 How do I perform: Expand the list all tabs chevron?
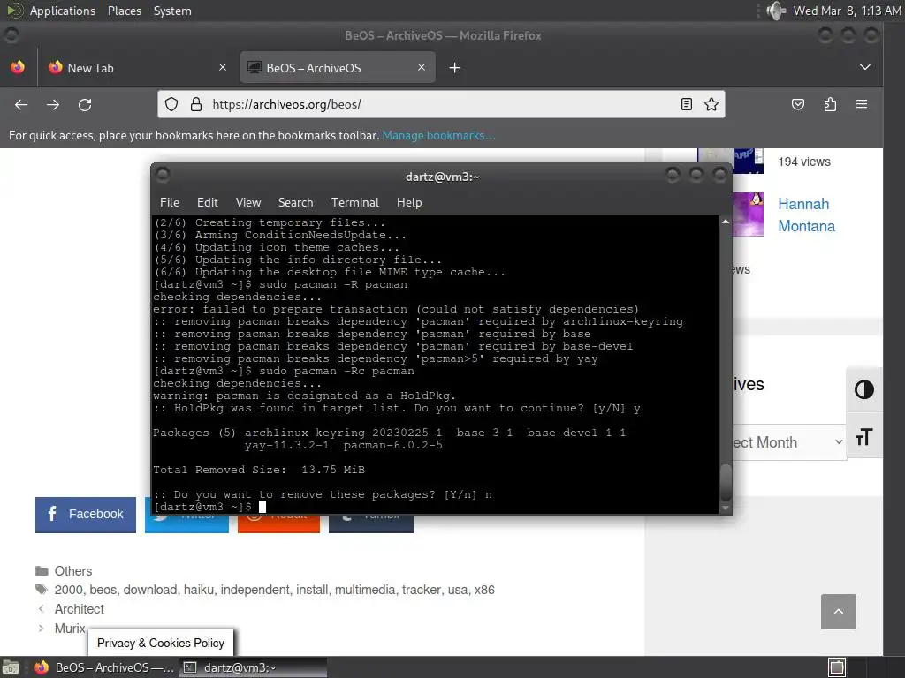[864, 67]
